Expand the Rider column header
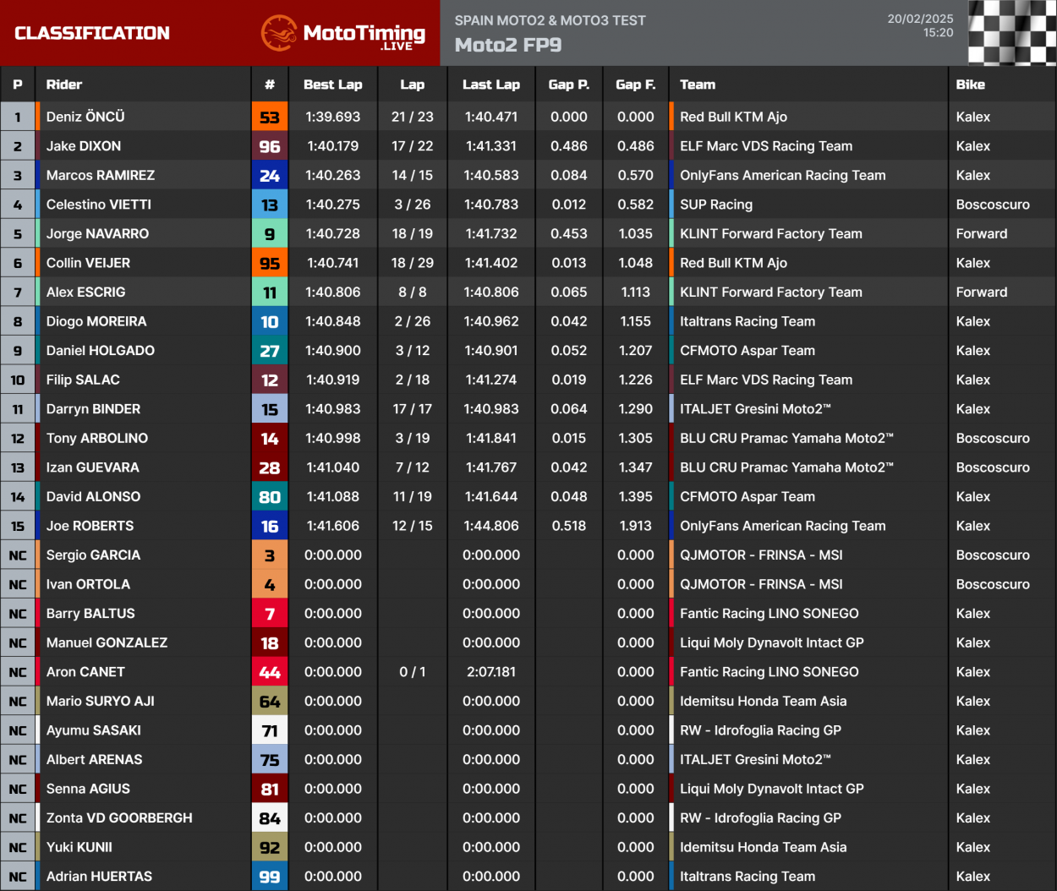Viewport: 1057px width, 891px height. coord(65,84)
